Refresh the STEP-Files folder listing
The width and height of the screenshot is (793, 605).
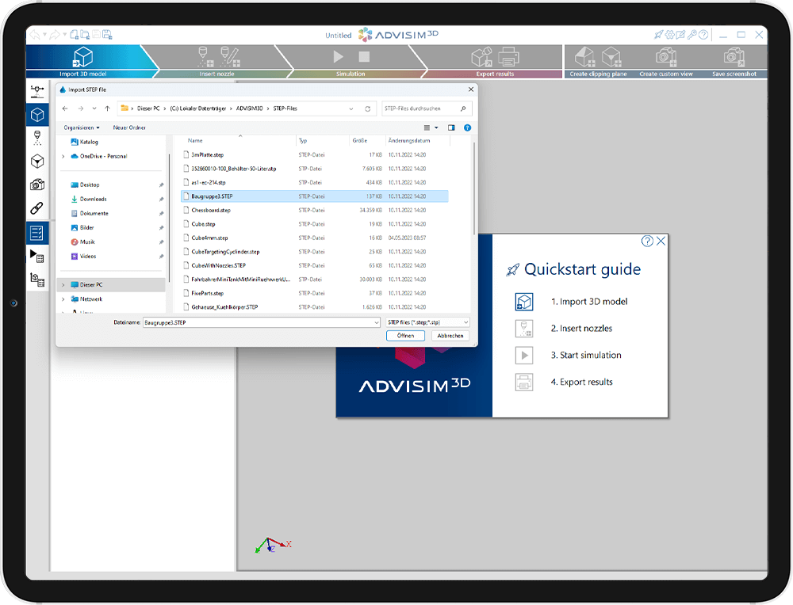coord(368,108)
